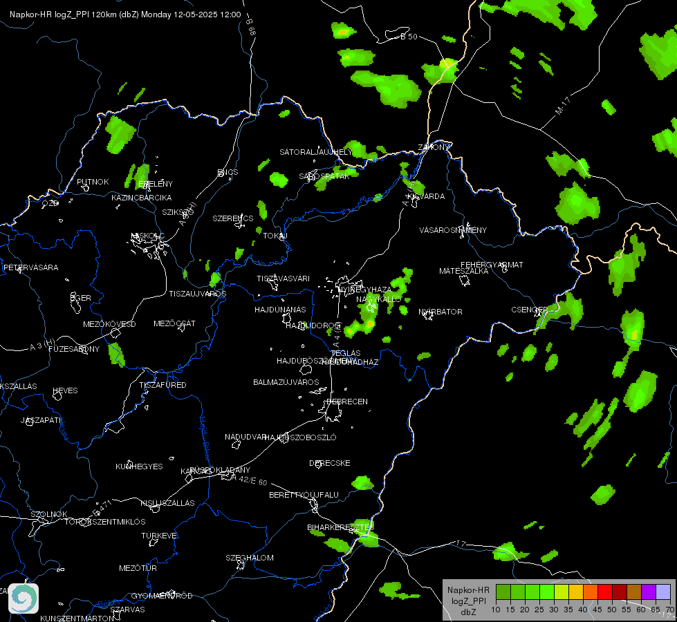Click the HAJDUSZOBOSZLO label
The image size is (677, 622).
coord(301,437)
